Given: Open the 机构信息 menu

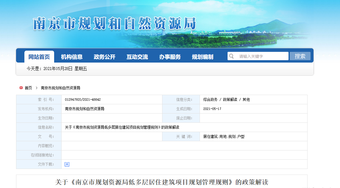Looking at the screenshot, I should [72, 57].
